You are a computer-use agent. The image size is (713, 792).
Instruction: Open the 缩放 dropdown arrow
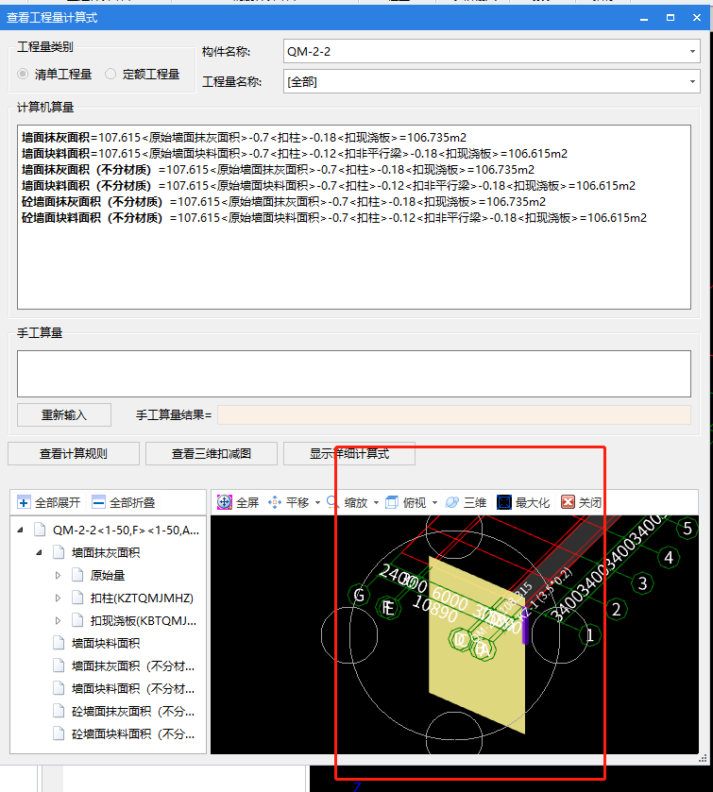[376, 502]
